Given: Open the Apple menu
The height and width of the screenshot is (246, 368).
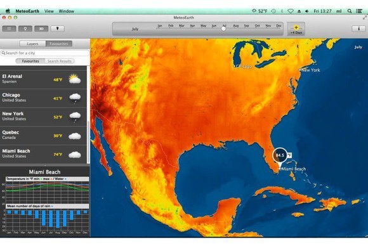Looking at the screenshot, I should (8, 11).
